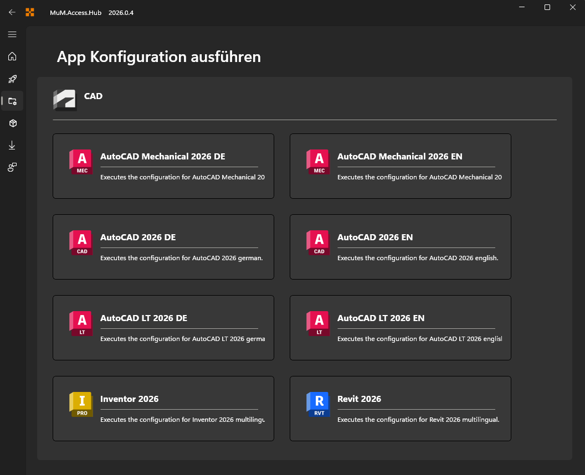Run the AutoCAD Mechanical 2026 EN configuration
The width and height of the screenshot is (585, 475).
400,166
